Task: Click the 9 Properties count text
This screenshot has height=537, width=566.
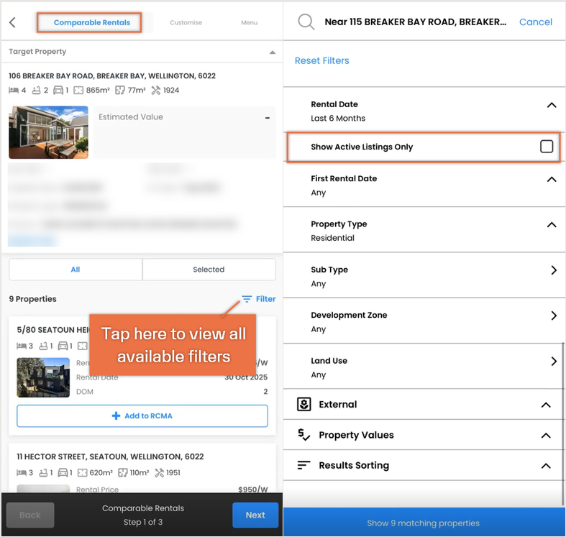Action: (32, 299)
